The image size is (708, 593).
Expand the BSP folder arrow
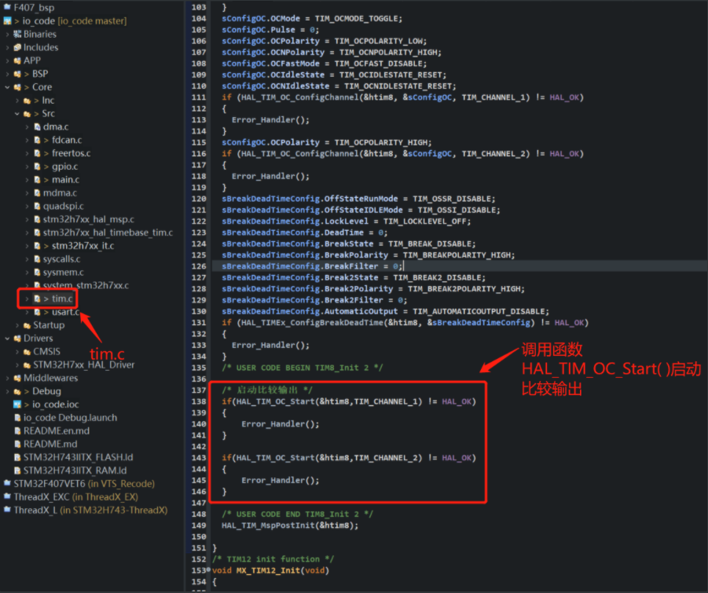click(7, 74)
